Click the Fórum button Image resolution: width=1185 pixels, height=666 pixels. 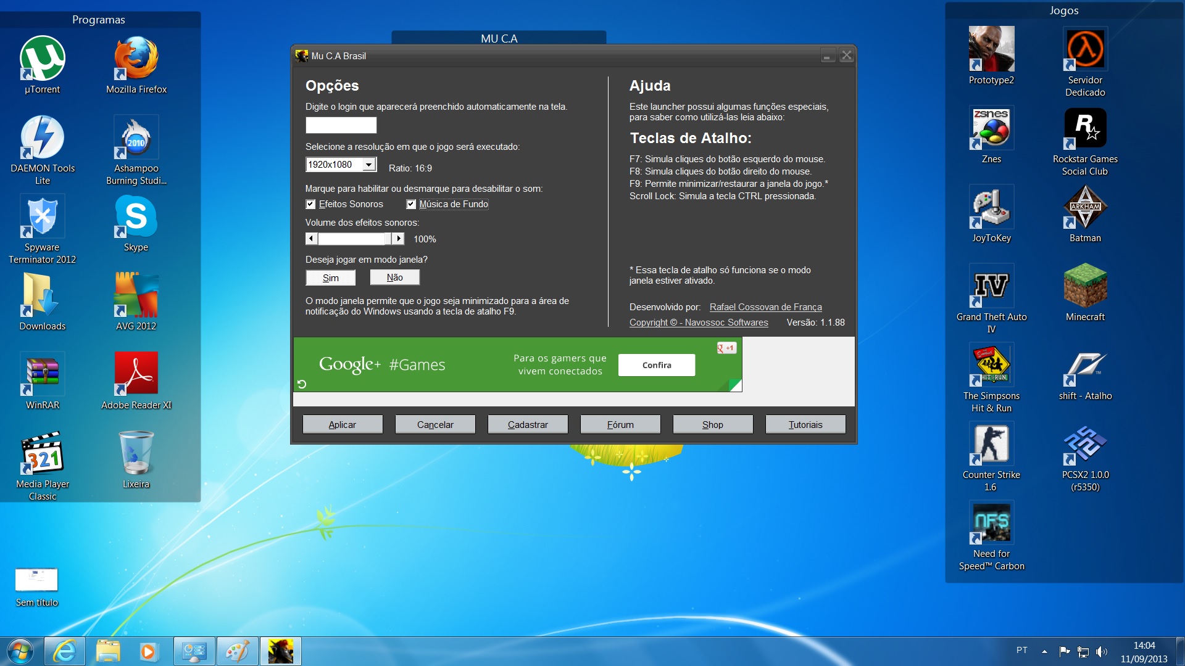(620, 424)
